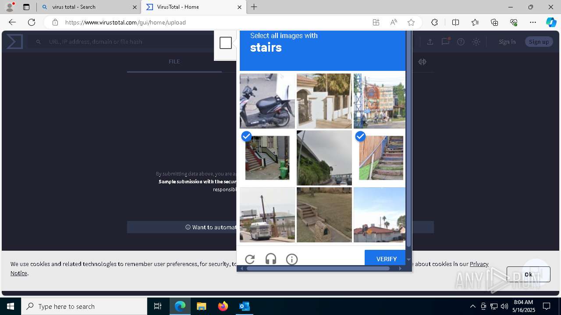
Task: Select the red roof house tile
Action: 380,215
